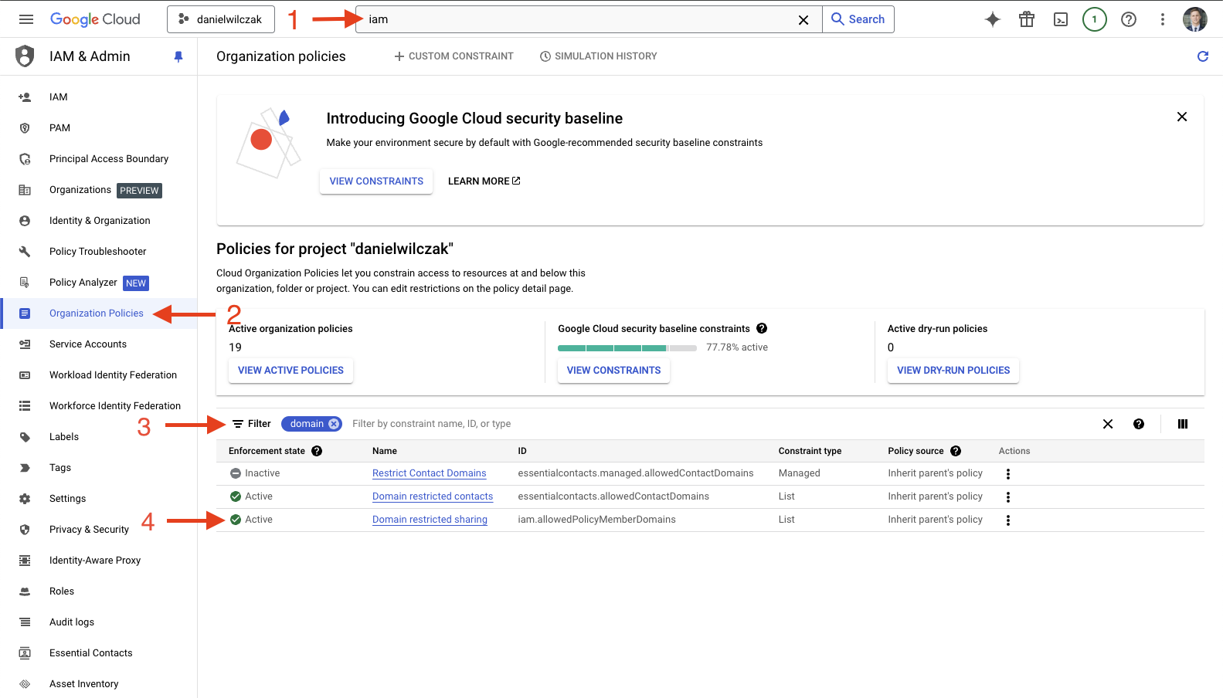Click the Asset Inventory diamond icon
Viewport: 1223px width, 698px height.
pyautogui.click(x=25, y=684)
